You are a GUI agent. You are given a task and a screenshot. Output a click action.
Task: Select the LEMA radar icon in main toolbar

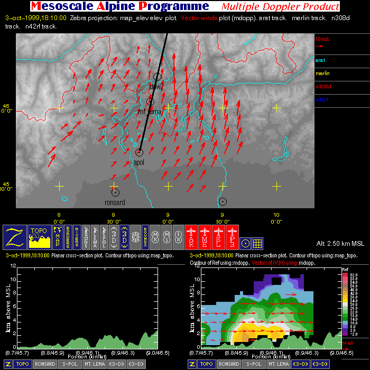click(x=95, y=237)
